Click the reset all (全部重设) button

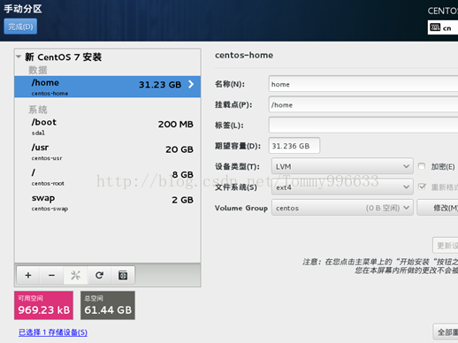click(446, 332)
